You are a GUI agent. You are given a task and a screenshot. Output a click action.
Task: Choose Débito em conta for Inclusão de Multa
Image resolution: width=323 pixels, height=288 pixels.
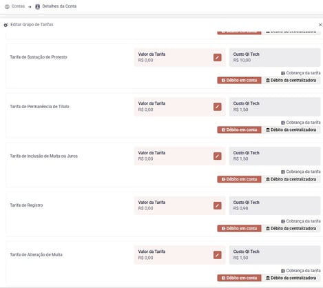(239, 179)
